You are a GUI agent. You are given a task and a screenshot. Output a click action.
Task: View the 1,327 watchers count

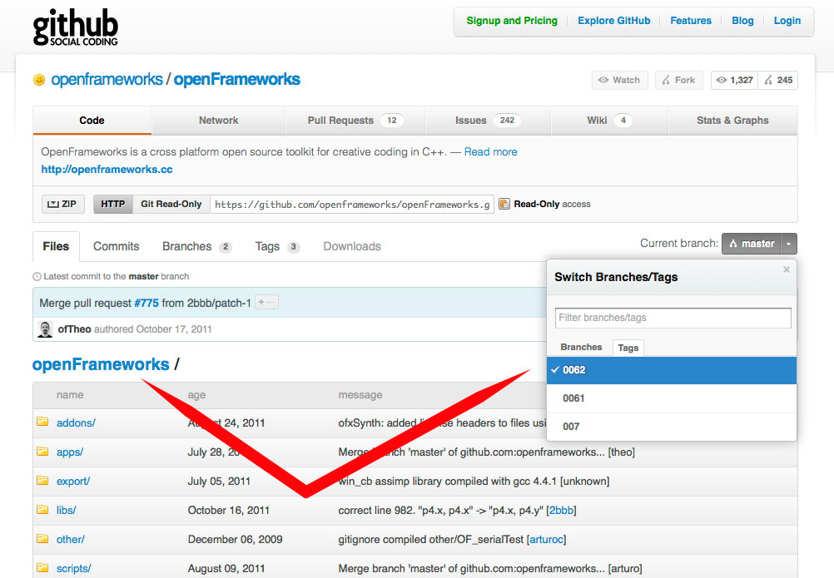[x=735, y=80]
